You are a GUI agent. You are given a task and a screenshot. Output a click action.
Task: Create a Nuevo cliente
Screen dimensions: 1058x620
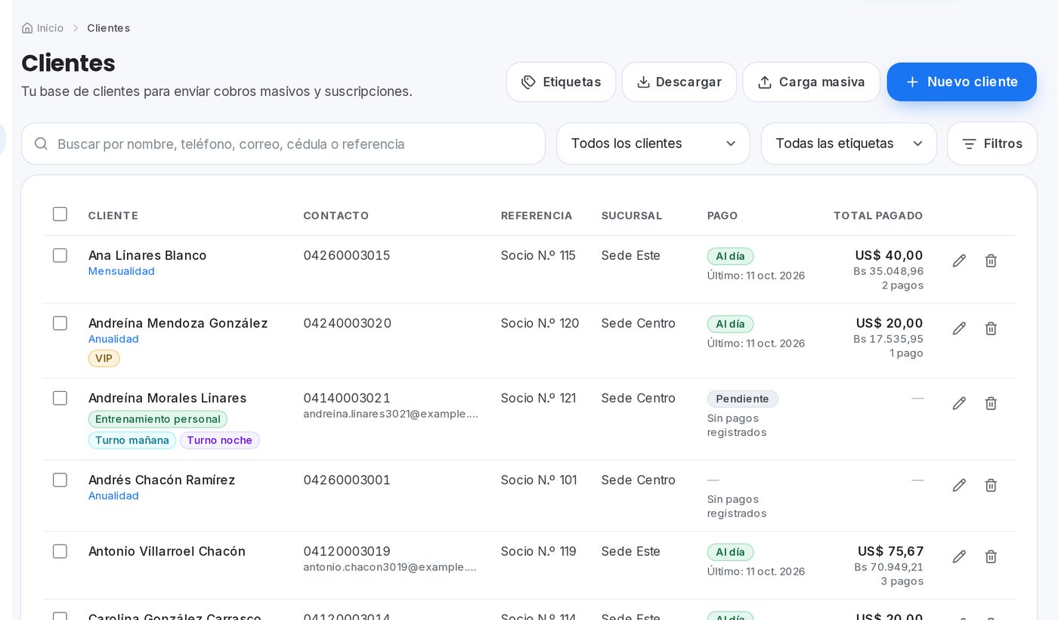961,82
